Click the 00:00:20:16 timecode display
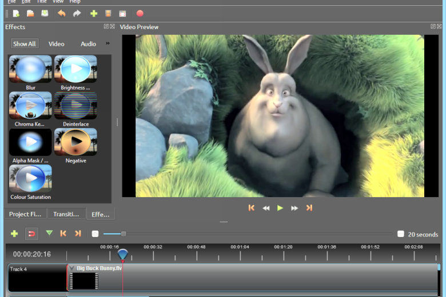This screenshot has height=297, width=446. point(32,254)
